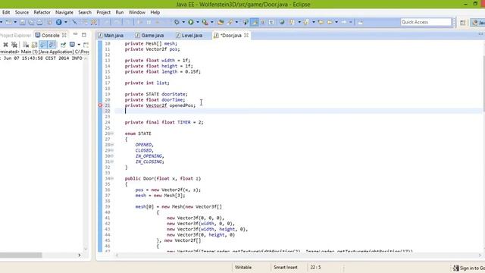Switch to the Game.java editor tab
Screen dimensions: 485x273
[x=150, y=36]
